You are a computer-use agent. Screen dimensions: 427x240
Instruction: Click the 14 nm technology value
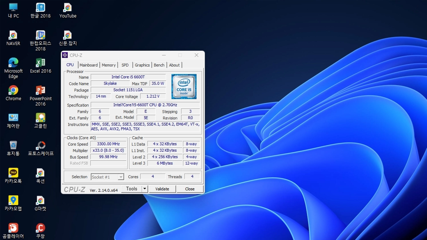pos(101,96)
